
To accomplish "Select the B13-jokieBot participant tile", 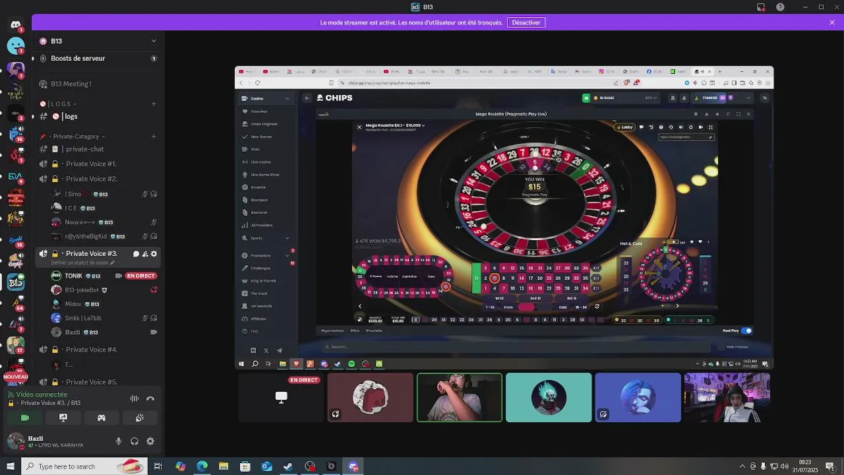I will pos(371,397).
